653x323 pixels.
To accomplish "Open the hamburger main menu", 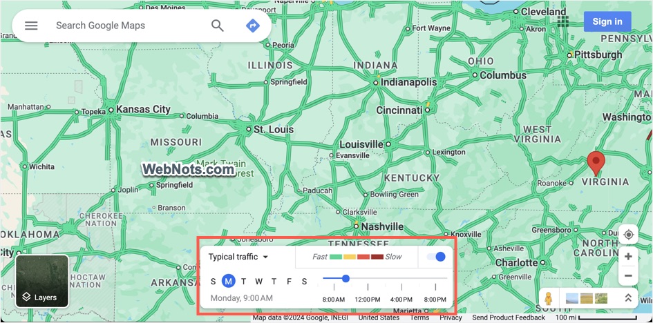I will (31, 26).
